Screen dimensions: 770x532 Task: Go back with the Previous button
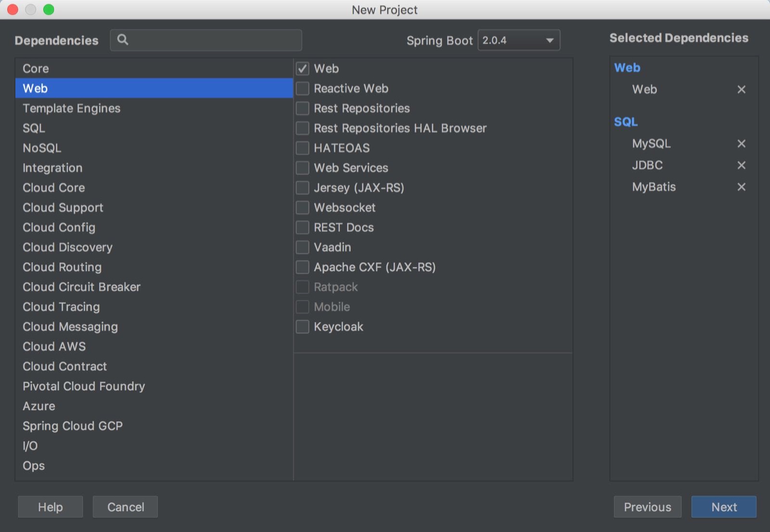(x=647, y=507)
